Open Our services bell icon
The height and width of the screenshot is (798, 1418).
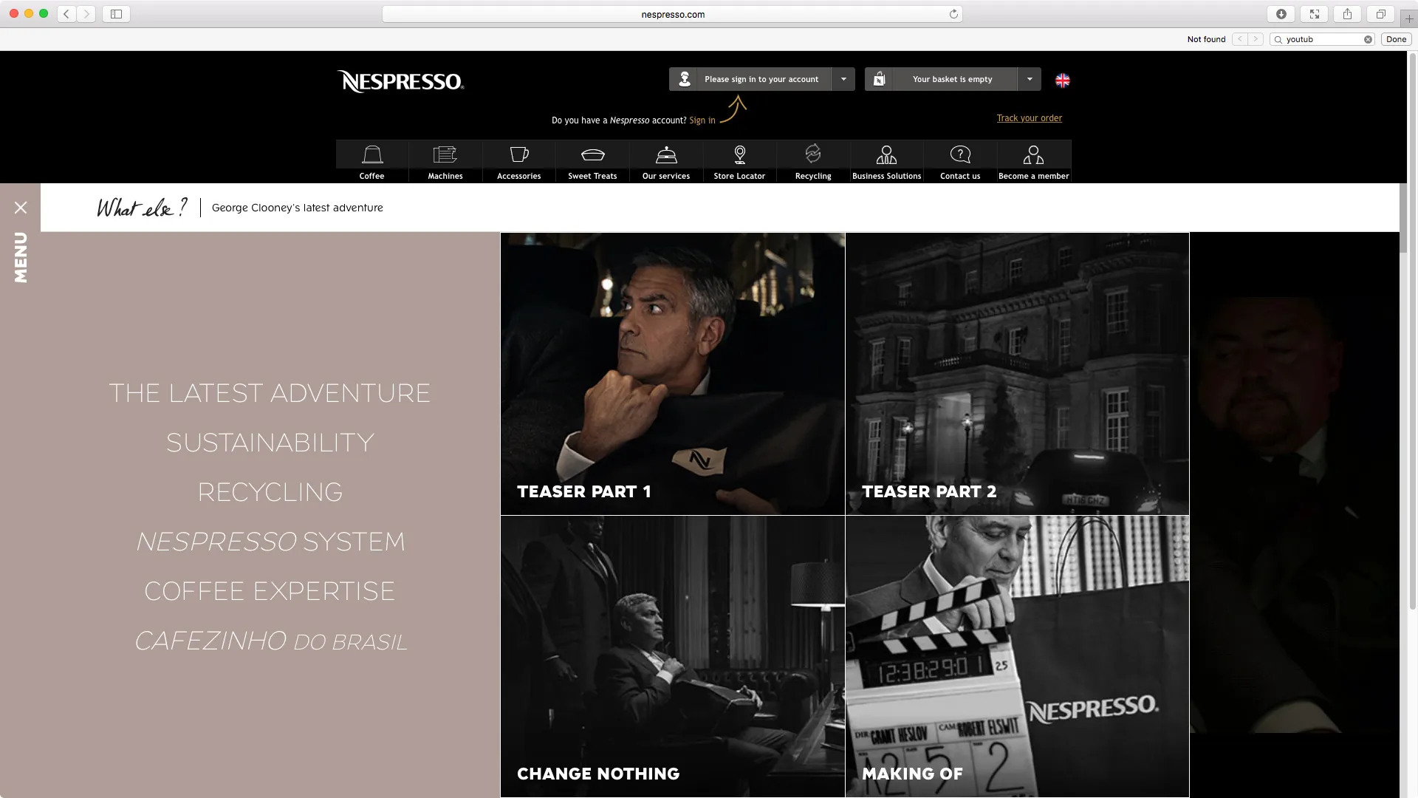[666, 154]
